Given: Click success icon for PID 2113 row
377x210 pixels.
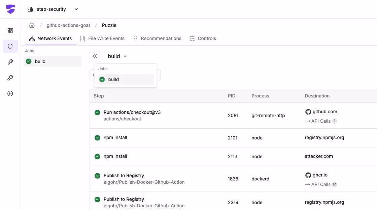Looking at the screenshot, I should (x=97, y=157).
